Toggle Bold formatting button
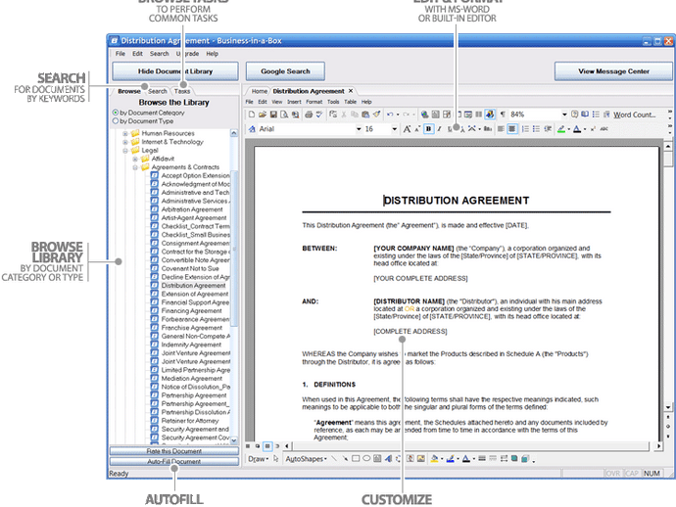This screenshot has height=507, width=676. point(428,129)
